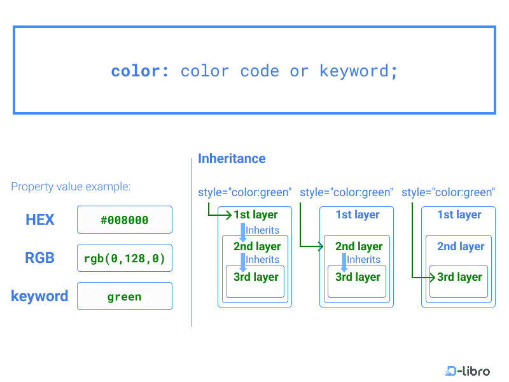509x382 pixels.
Task: Select the blue 'keyword' label
Action: pyautogui.click(x=39, y=296)
